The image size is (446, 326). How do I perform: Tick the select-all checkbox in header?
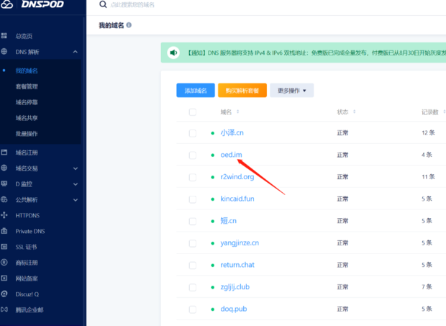tap(193, 112)
